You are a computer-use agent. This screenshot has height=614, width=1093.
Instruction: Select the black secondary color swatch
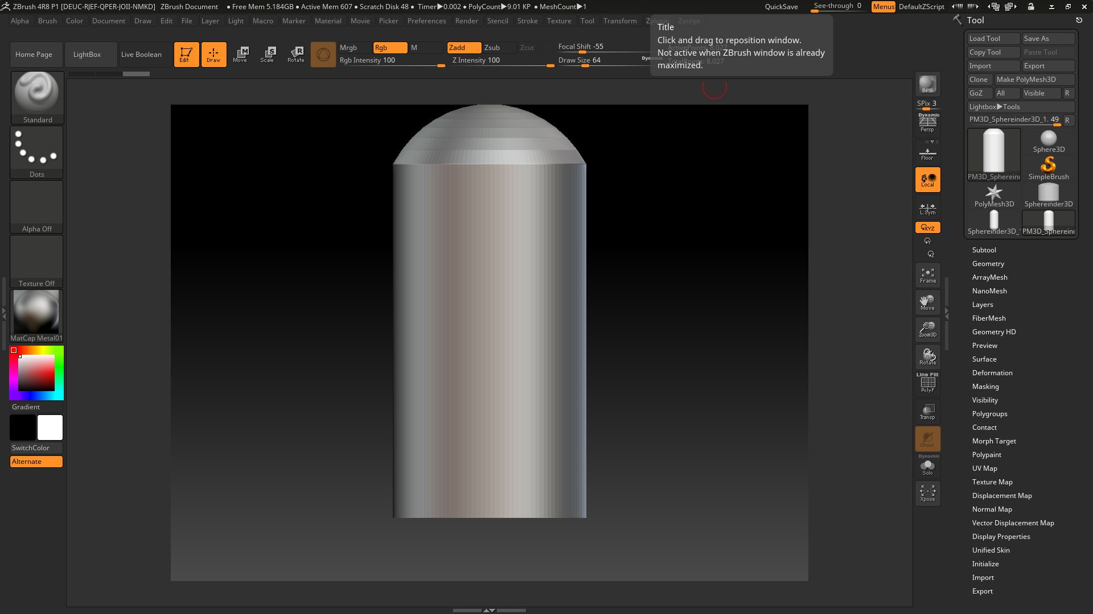pos(23,428)
